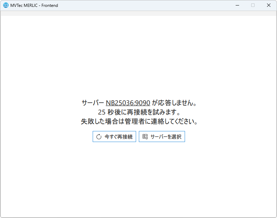Click the circular arrow reconnect icon
Image resolution: width=277 pixels, height=218 pixels.
(99, 137)
